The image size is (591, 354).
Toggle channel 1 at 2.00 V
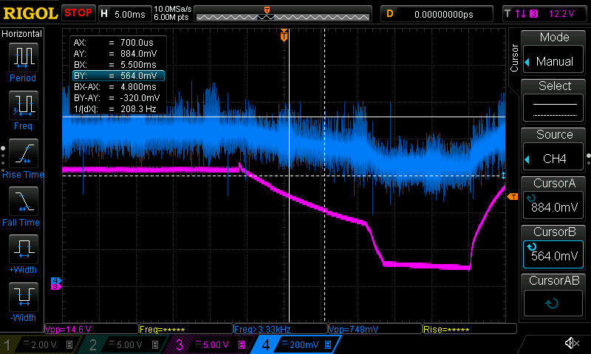click(x=40, y=344)
